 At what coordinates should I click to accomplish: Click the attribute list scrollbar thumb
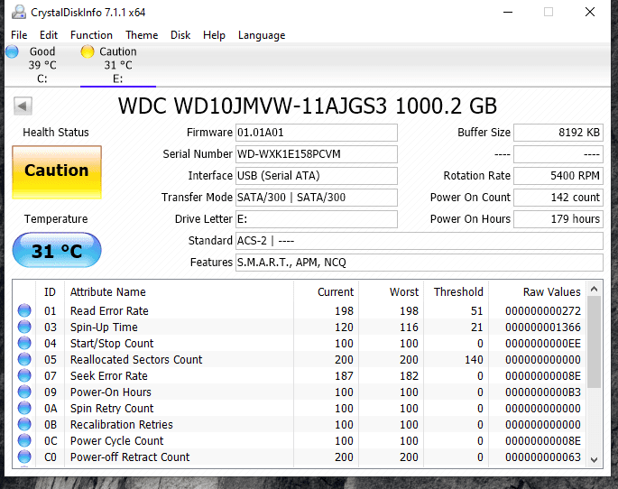tap(594, 342)
